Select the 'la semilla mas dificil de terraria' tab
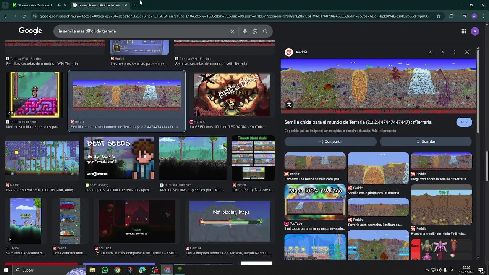The height and width of the screenshot is (275, 489). [x=99, y=5]
